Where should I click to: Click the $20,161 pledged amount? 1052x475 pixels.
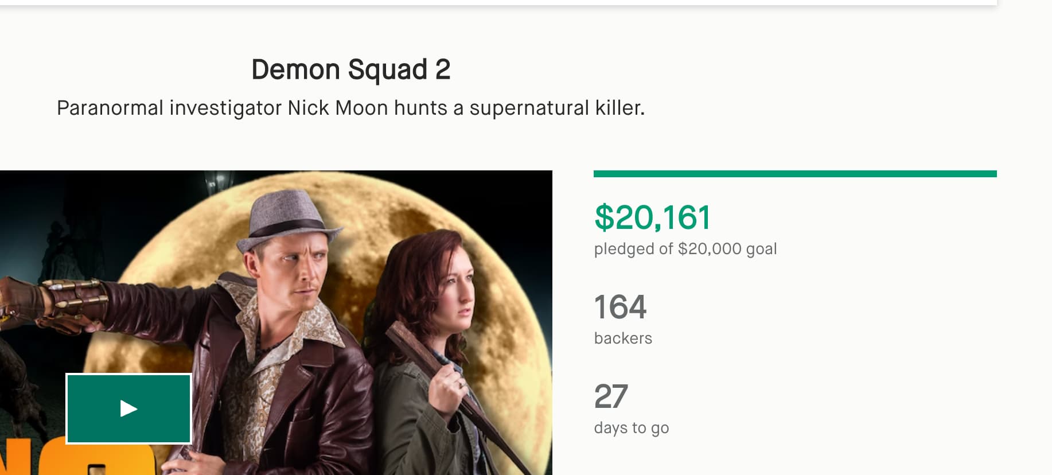(x=652, y=217)
